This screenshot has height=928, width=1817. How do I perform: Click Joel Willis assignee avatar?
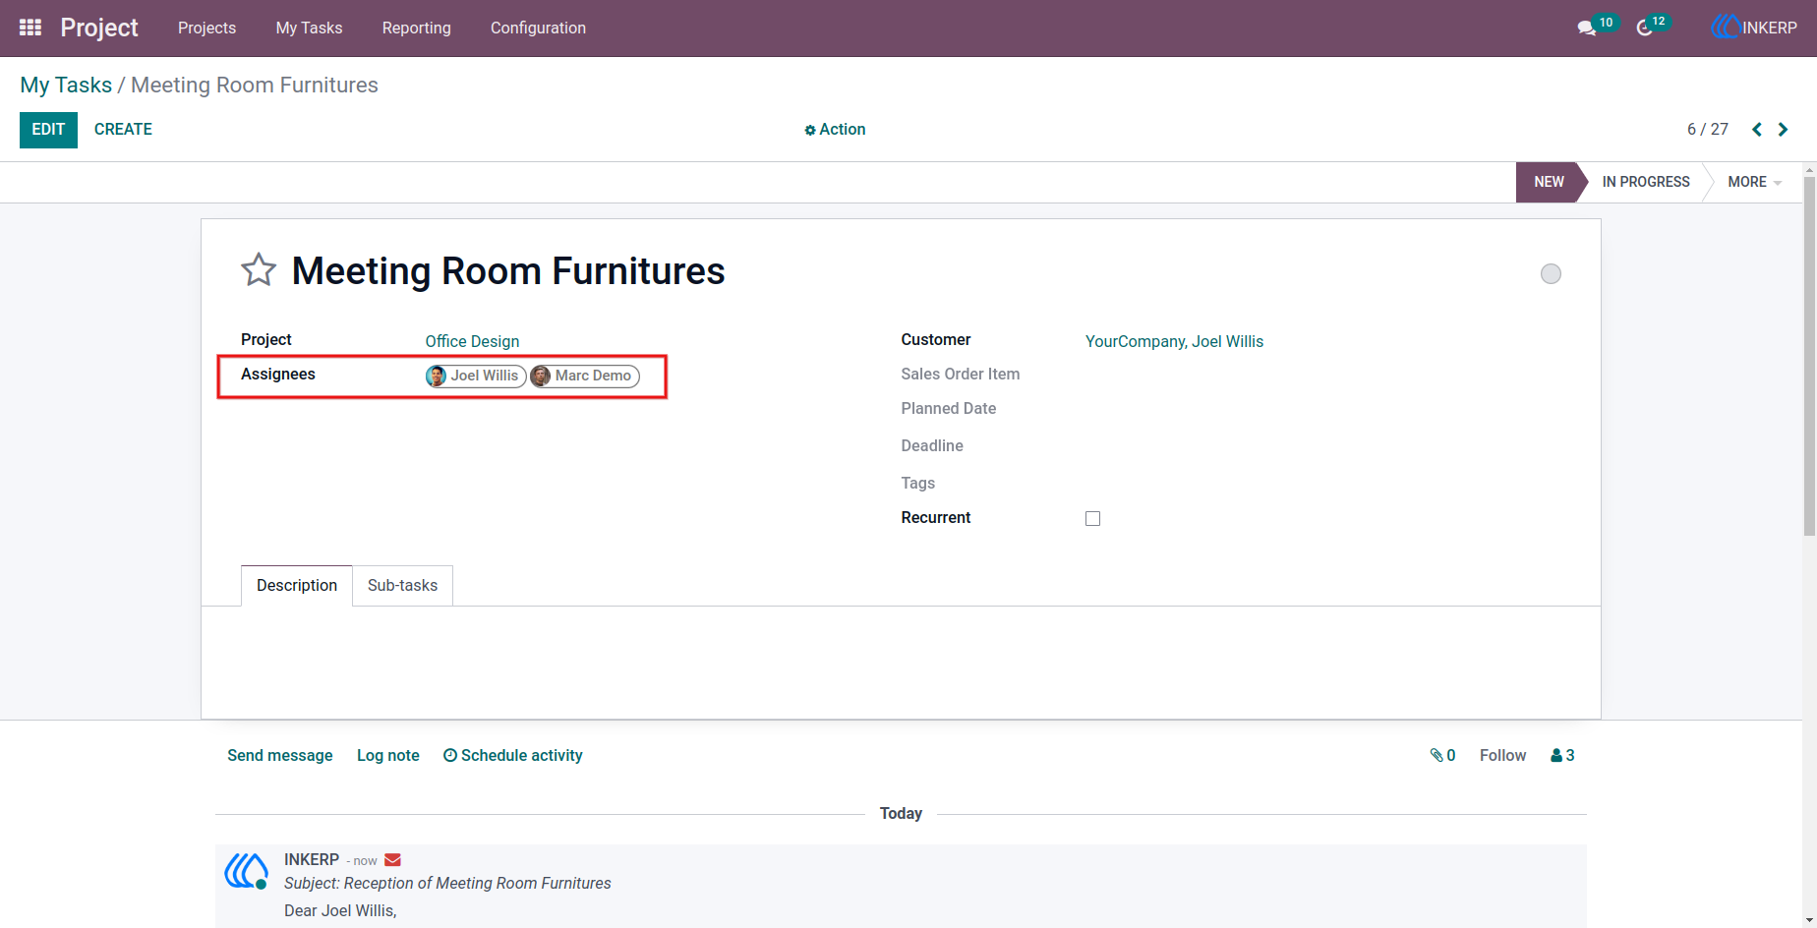437,377
